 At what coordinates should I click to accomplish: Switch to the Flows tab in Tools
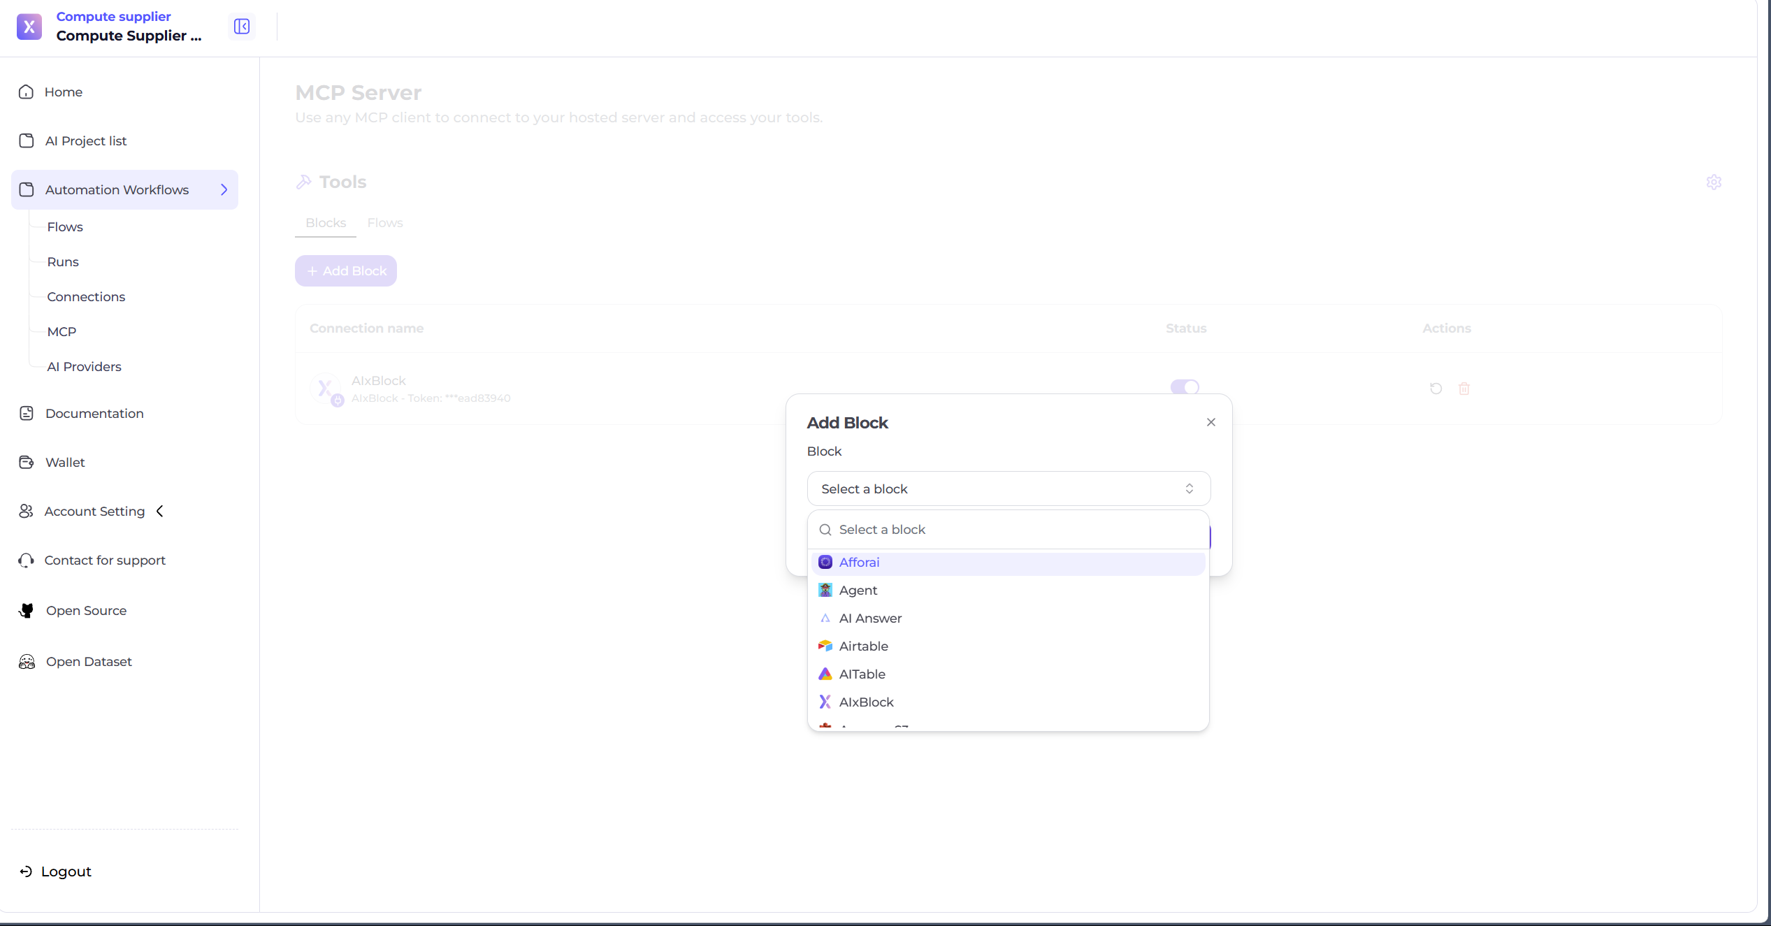pos(385,223)
